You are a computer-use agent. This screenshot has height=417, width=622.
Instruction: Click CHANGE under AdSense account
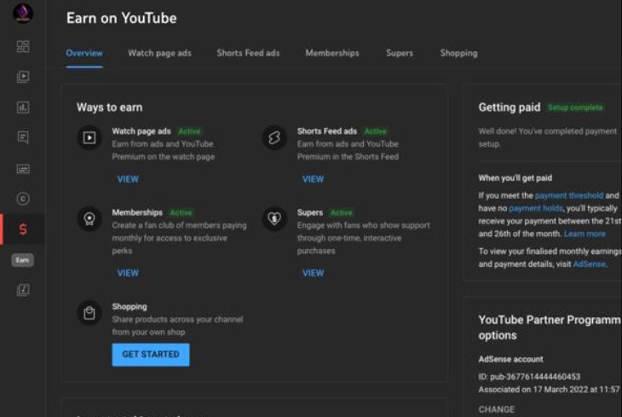pyautogui.click(x=497, y=409)
